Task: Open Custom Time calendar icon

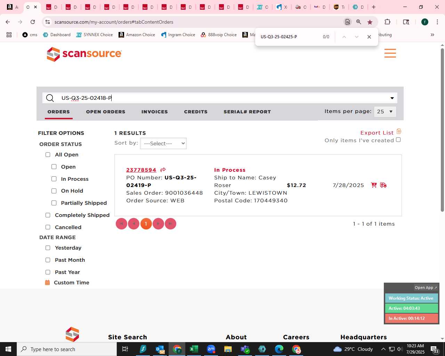Action: click(x=48, y=283)
